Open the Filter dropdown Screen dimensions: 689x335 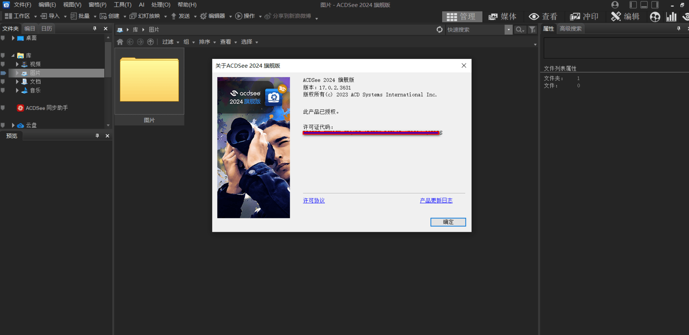coord(170,42)
